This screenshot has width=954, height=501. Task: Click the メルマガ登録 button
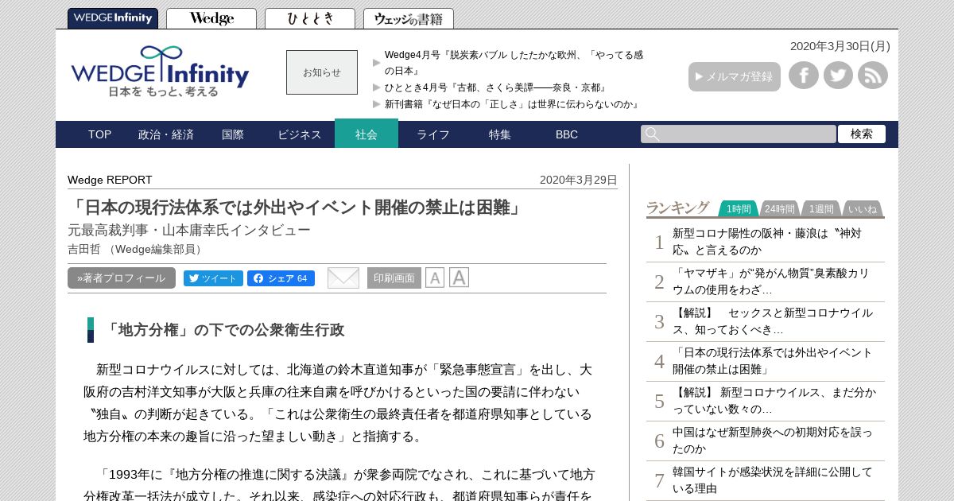(735, 76)
